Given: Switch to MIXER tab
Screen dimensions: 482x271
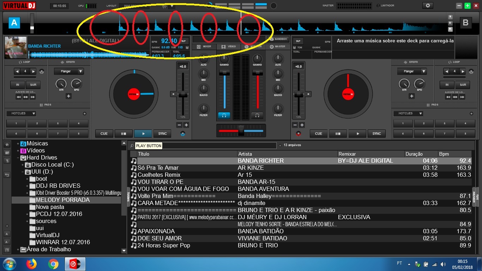Looking at the screenshot, I should (204, 47).
